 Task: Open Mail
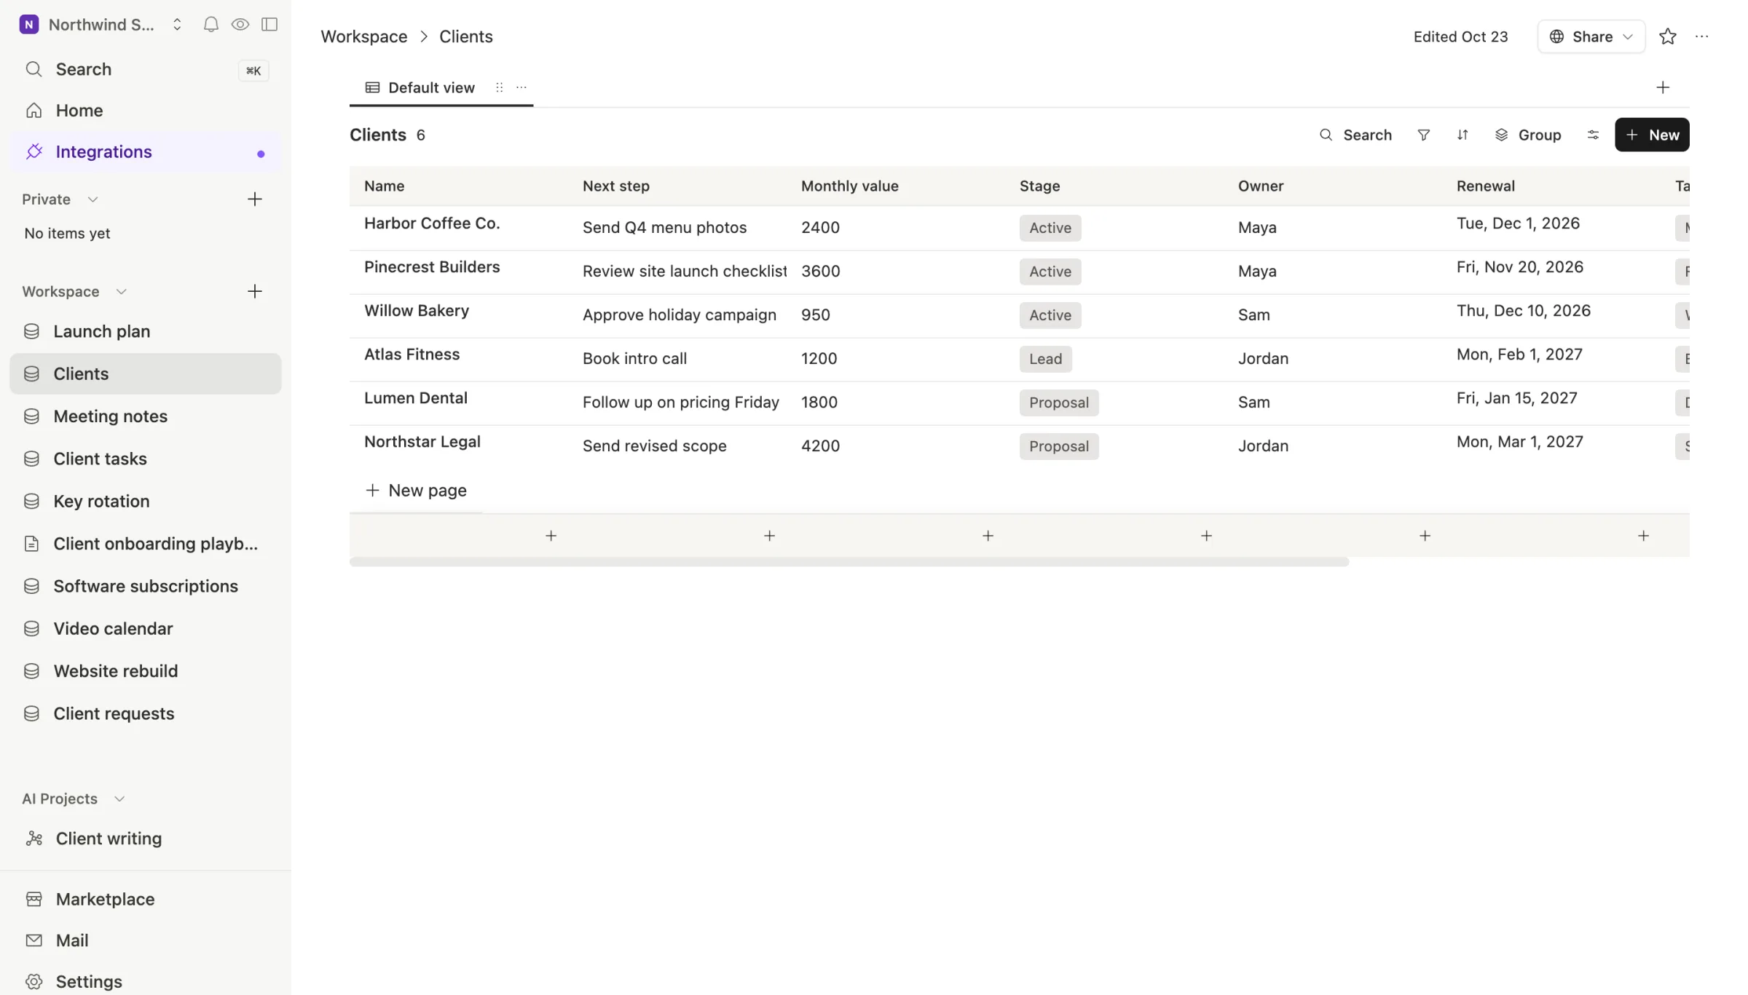(146, 940)
